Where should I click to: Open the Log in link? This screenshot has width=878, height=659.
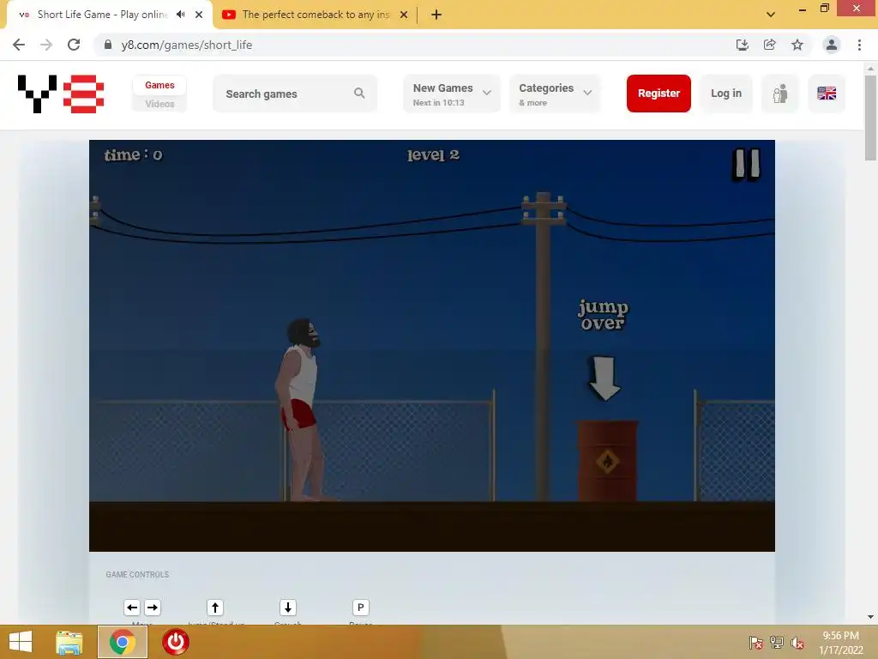pyautogui.click(x=726, y=94)
